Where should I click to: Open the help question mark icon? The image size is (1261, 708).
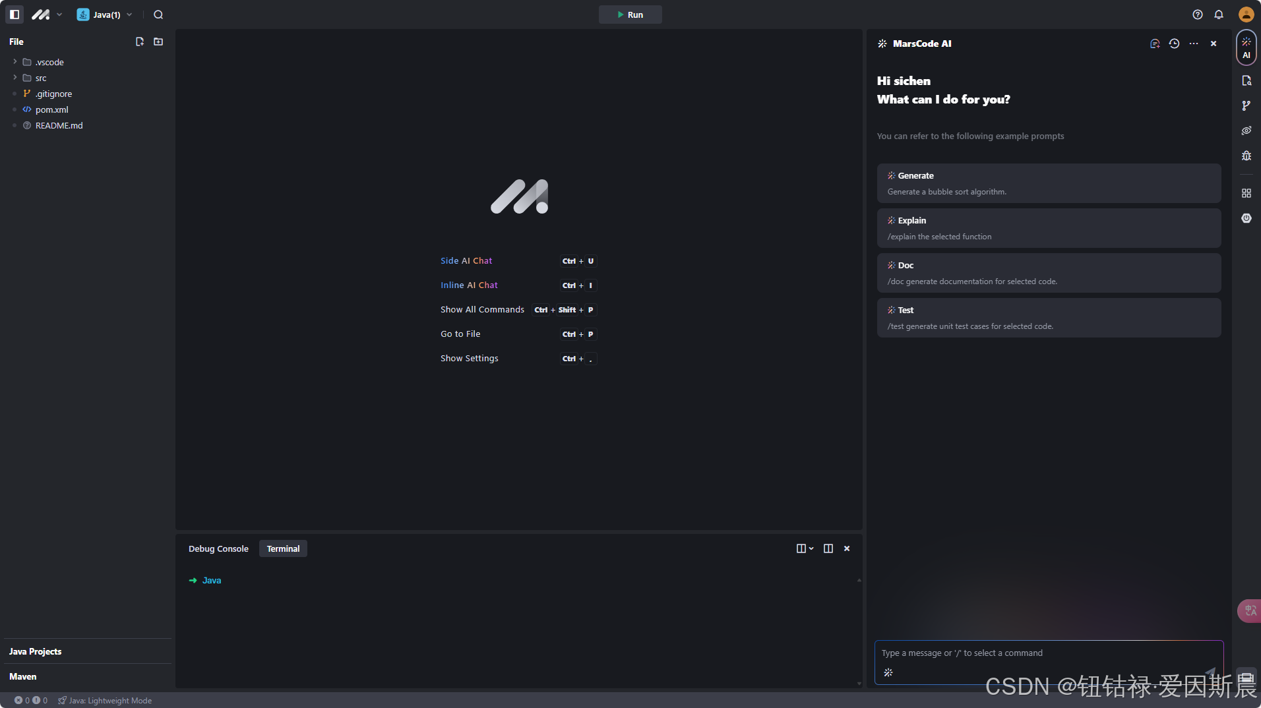pos(1198,15)
